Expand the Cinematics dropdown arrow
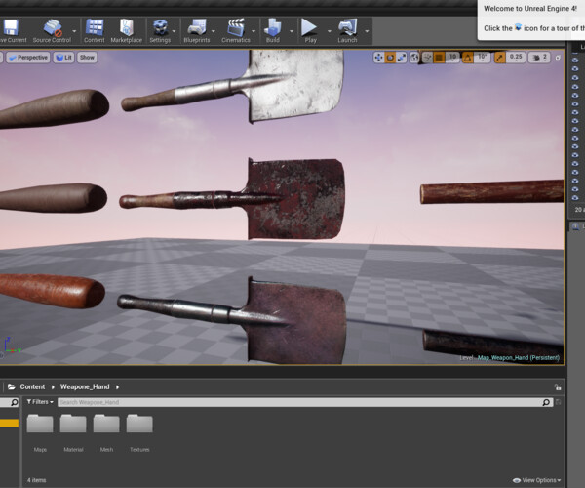The image size is (585, 488). (253, 31)
